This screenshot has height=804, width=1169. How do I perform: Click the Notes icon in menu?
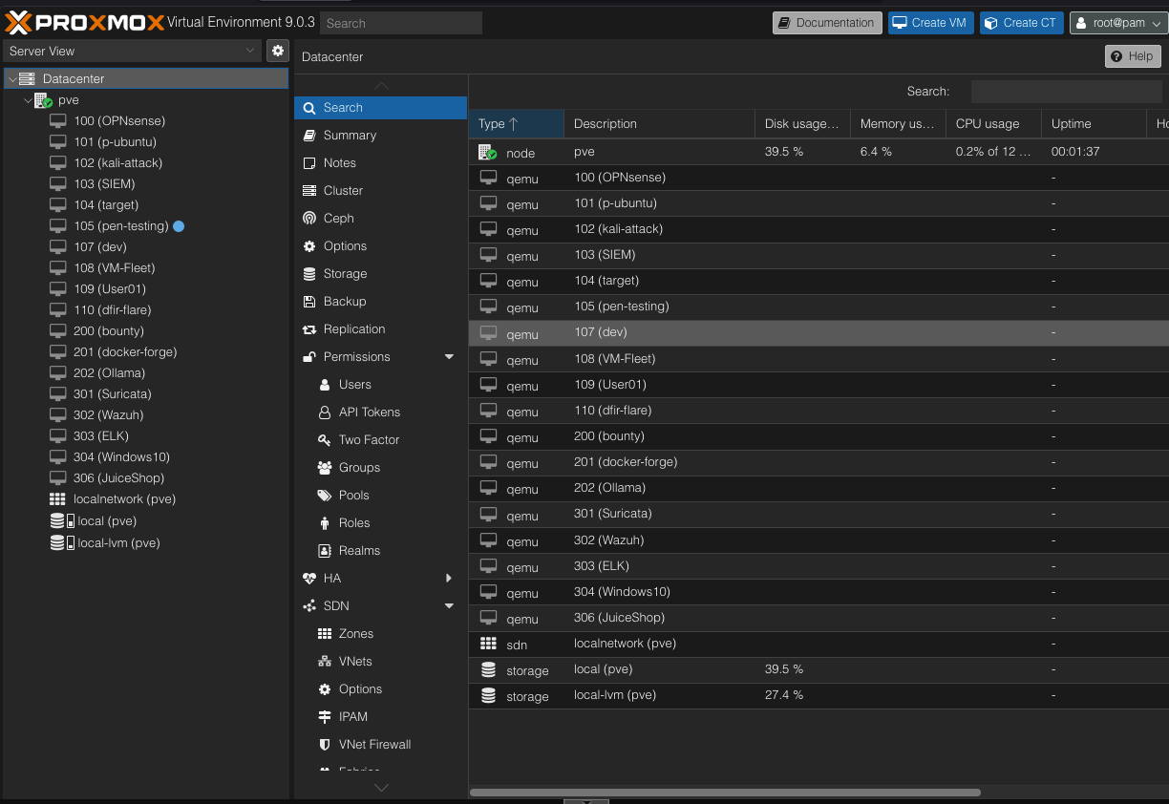pos(309,163)
